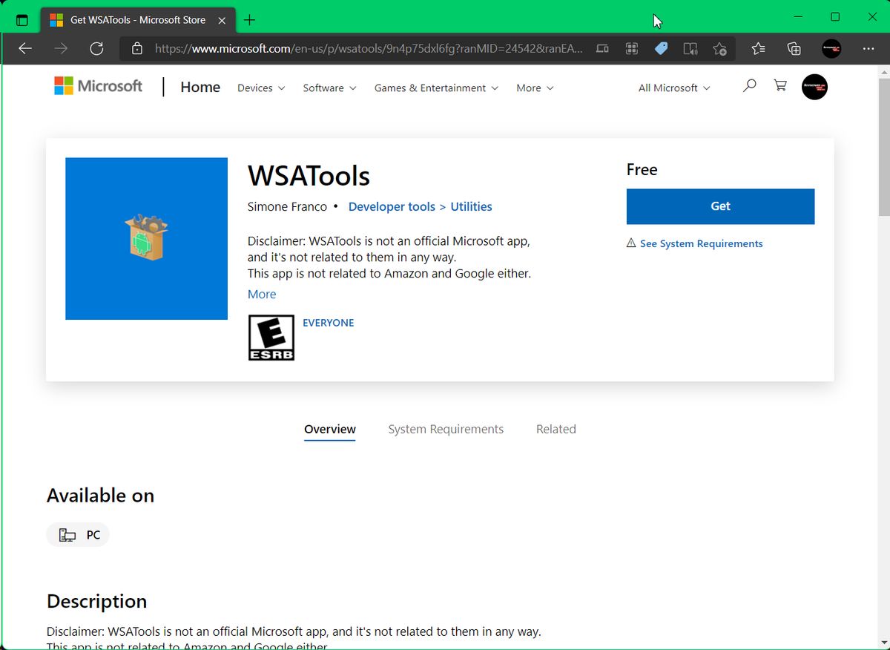Expand Games & Entertainment

pos(436,88)
